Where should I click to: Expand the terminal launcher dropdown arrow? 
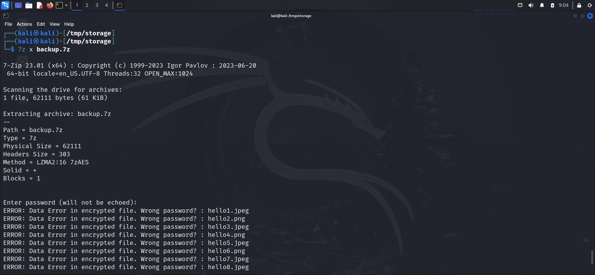click(x=66, y=5)
